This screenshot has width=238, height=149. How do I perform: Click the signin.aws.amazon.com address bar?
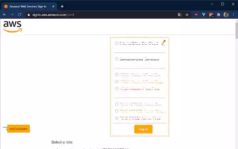100,15
